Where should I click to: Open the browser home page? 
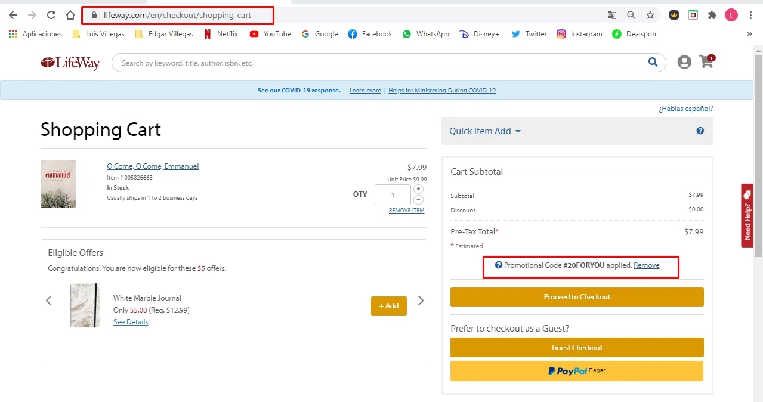coord(70,15)
